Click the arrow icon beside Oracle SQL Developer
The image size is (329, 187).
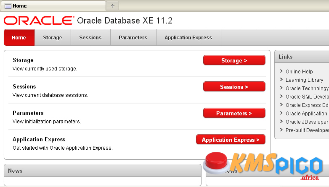pos(281,97)
